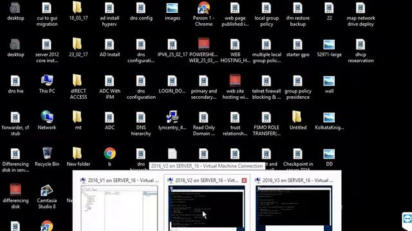The height and width of the screenshot is (231, 412).
Task: Select 'group policy presidence' file icon
Action: point(297,81)
